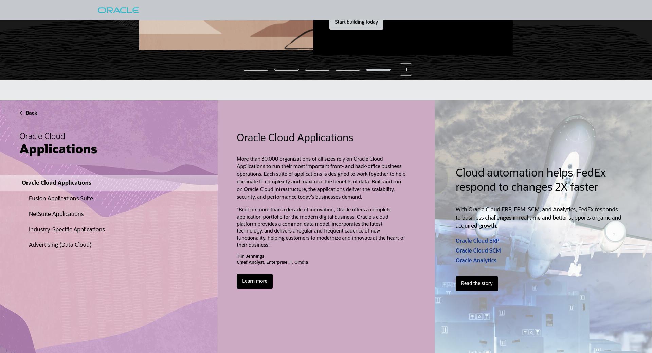Jump to second carousel slide indicator

pyautogui.click(x=287, y=70)
